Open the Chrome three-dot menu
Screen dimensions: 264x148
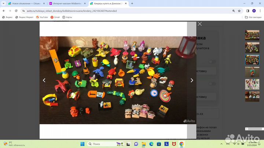pyautogui.click(x=260, y=11)
